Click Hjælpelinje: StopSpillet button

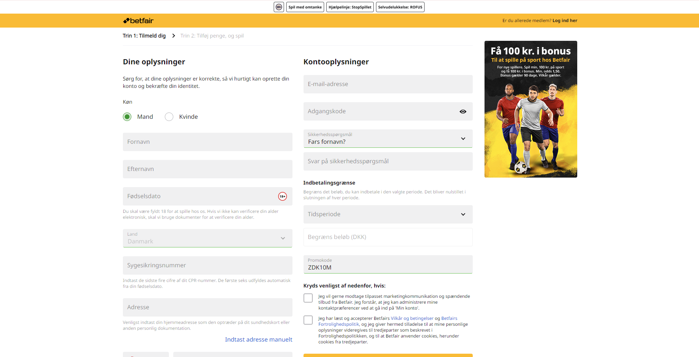[x=350, y=7]
